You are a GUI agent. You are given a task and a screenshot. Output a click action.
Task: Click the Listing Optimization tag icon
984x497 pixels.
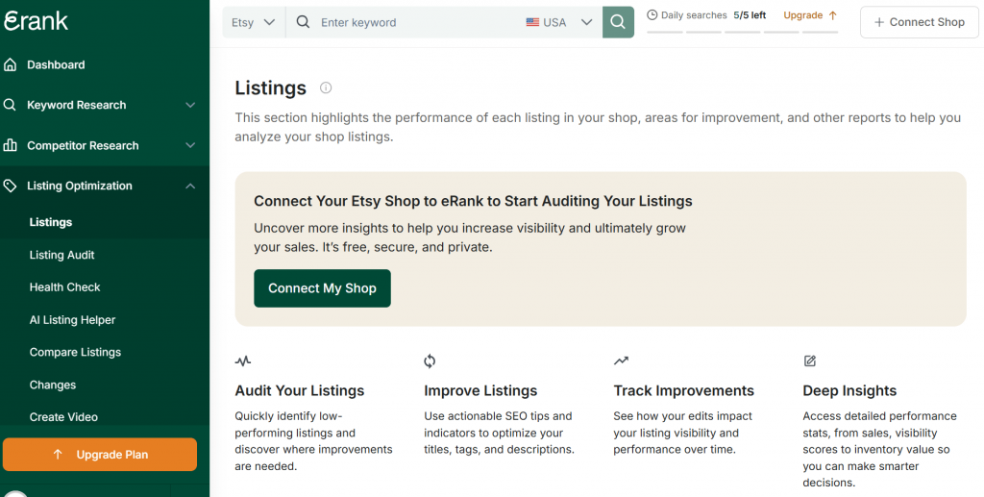point(10,186)
